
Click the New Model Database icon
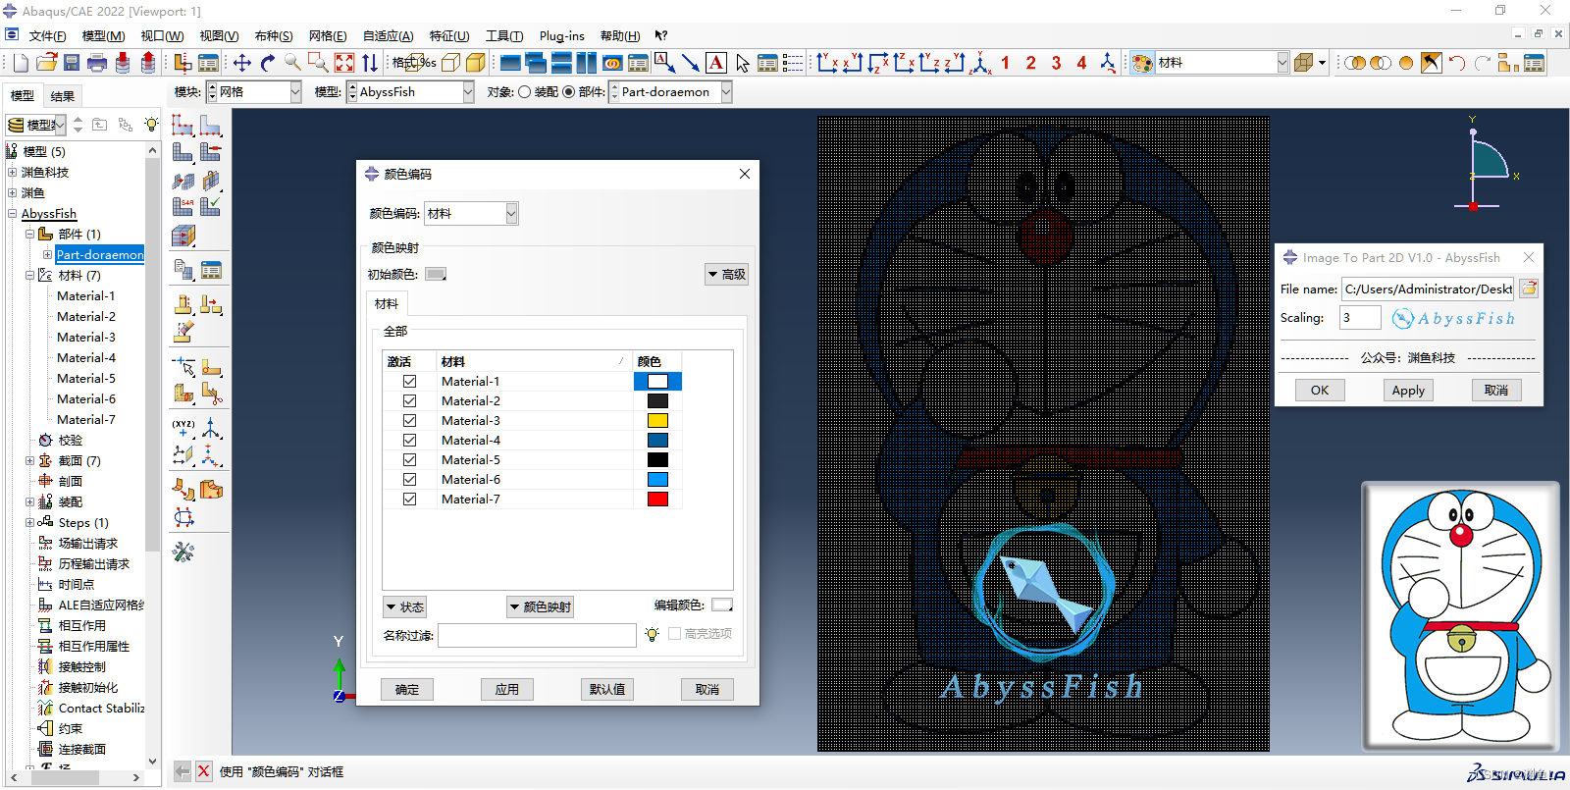(x=21, y=63)
